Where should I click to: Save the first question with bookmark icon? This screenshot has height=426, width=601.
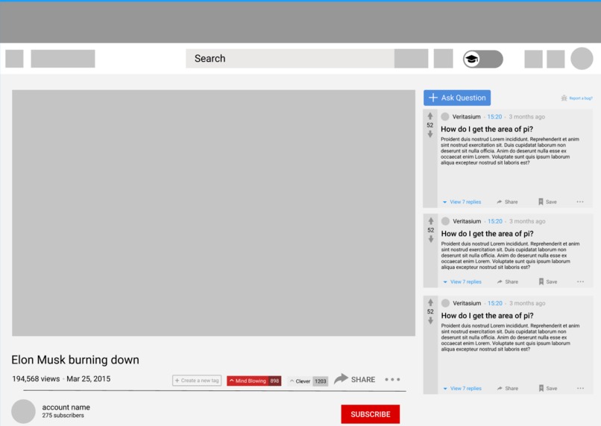coord(541,202)
